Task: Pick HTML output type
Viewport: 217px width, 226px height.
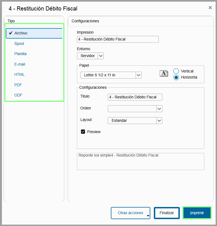Action: click(x=19, y=74)
